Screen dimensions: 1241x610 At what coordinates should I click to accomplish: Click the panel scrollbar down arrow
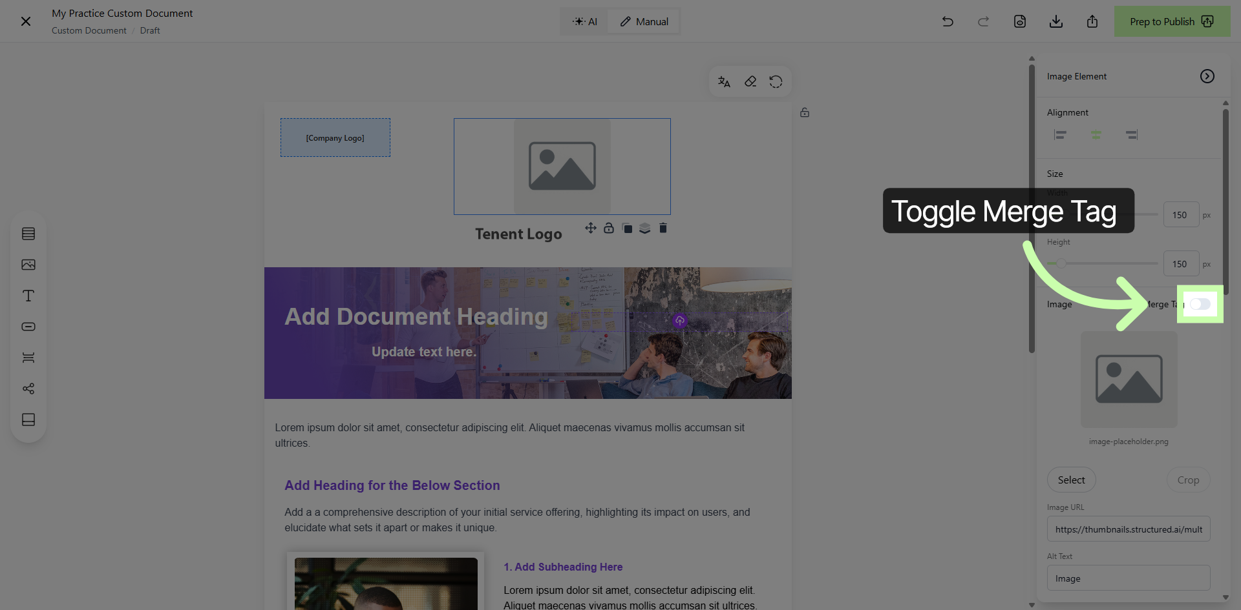click(x=1225, y=598)
